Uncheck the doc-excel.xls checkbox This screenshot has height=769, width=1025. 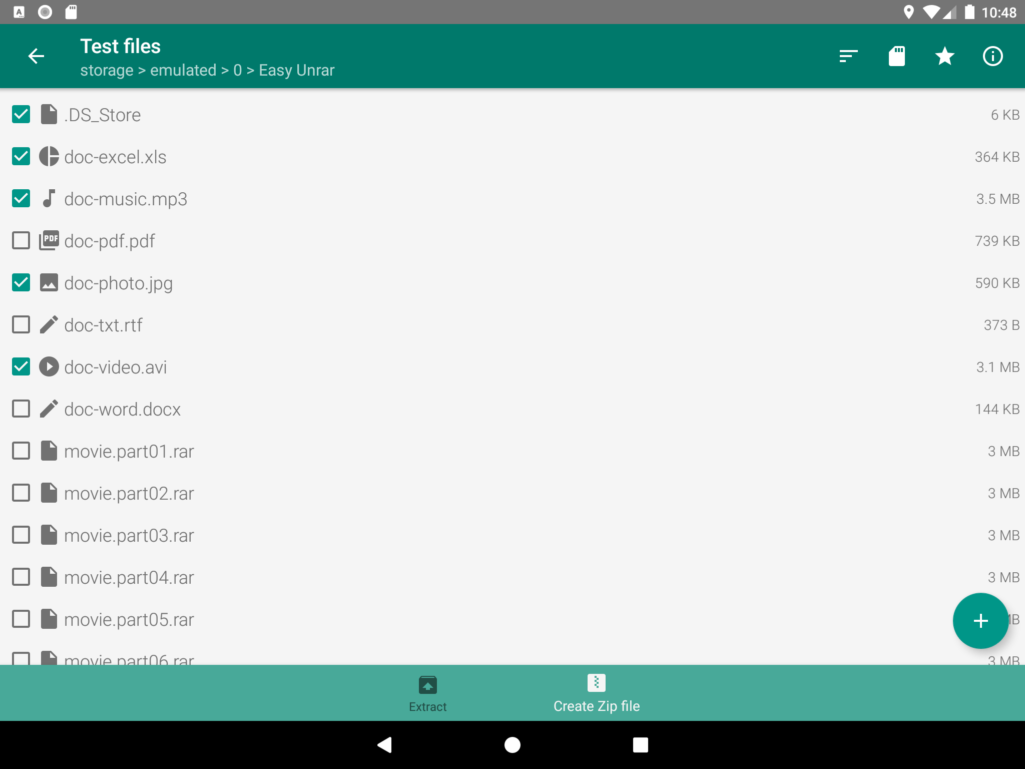click(x=21, y=156)
